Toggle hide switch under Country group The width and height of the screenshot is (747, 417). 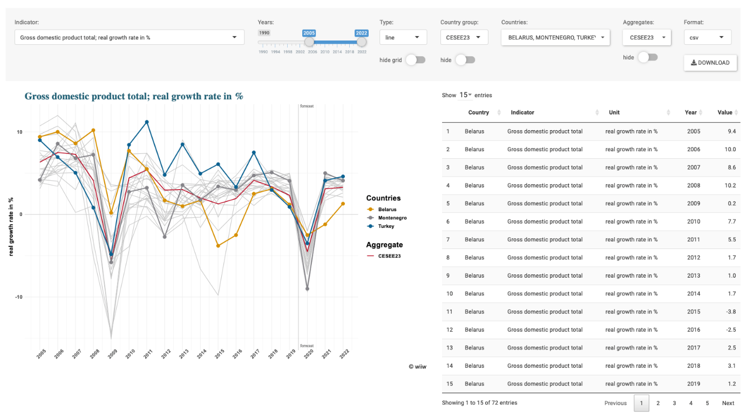coord(465,60)
